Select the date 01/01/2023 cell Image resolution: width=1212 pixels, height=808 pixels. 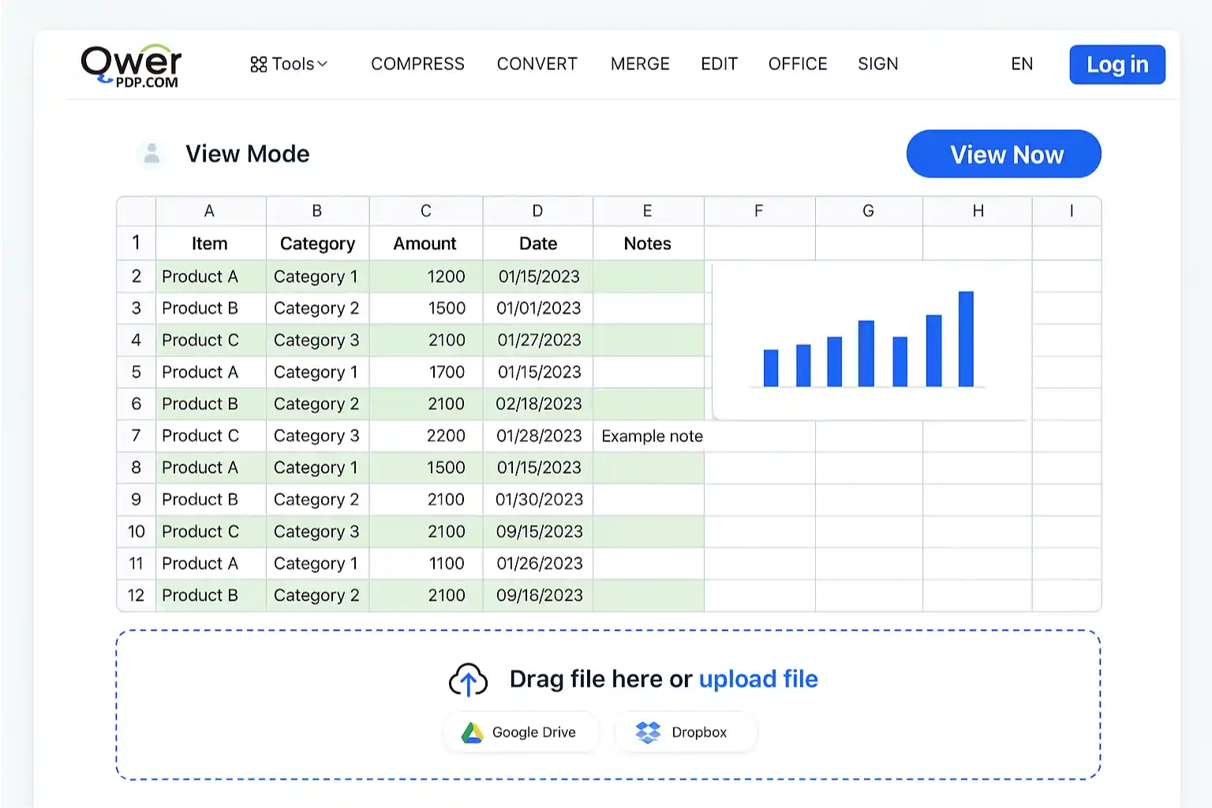[x=537, y=308]
